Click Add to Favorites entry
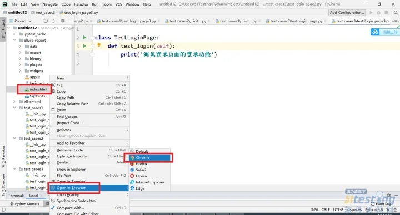This screenshot has width=400, height=215. click(x=89, y=143)
